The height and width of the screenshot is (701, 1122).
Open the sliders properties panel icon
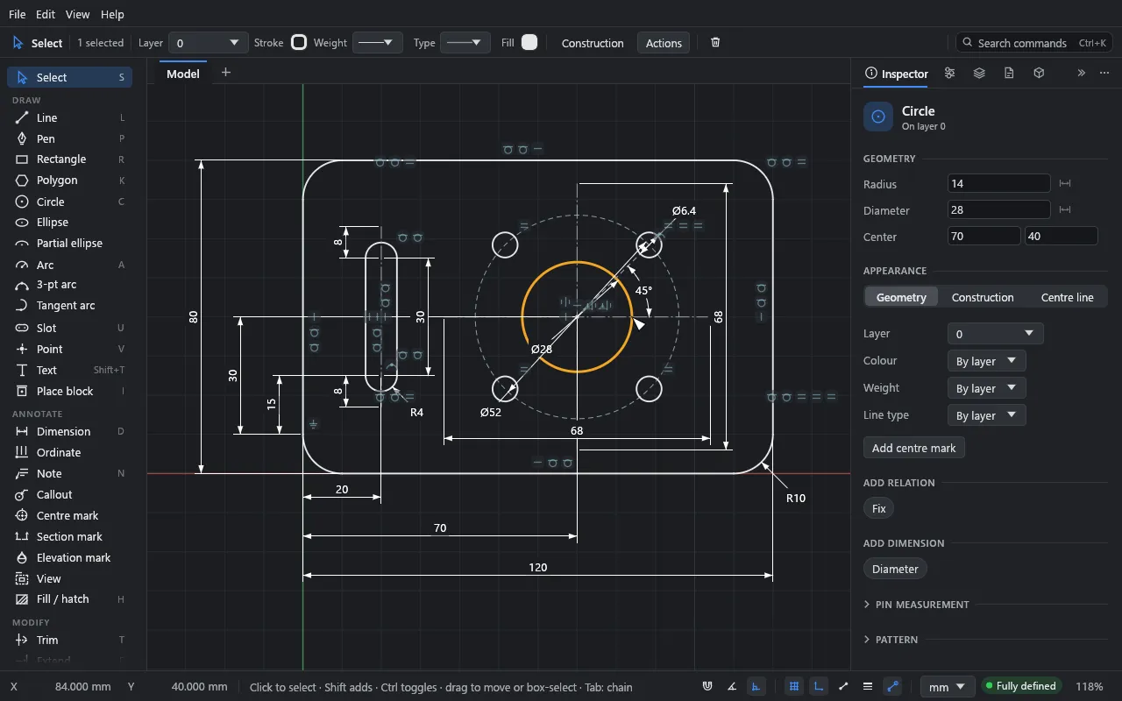(949, 74)
